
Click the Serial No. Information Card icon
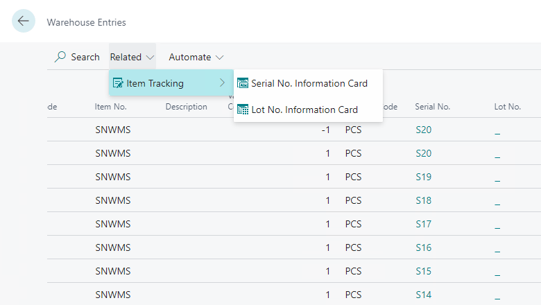click(x=243, y=83)
